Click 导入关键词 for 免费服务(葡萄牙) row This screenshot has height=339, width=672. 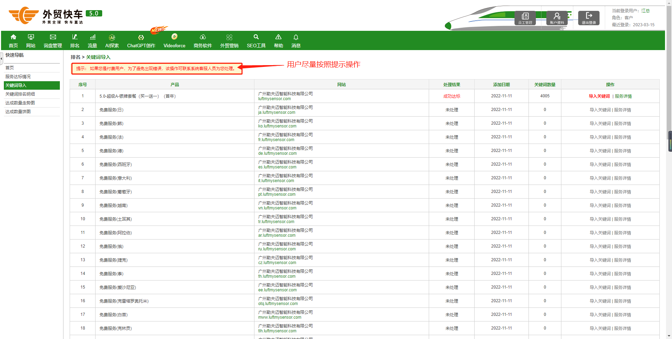(600, 192)
